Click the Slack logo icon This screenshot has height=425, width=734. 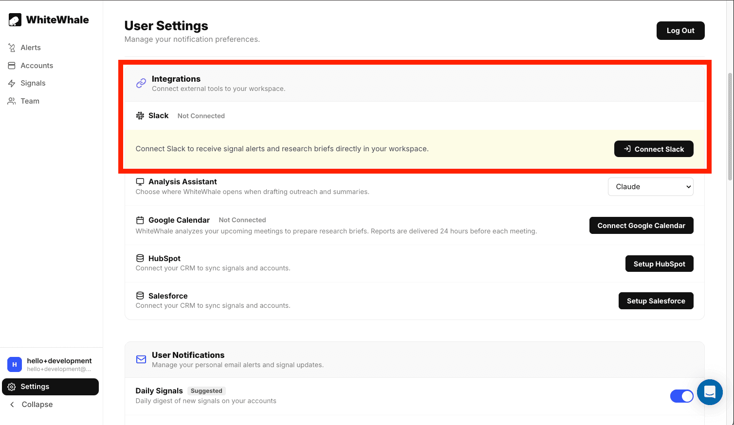[x=140, y=116]
